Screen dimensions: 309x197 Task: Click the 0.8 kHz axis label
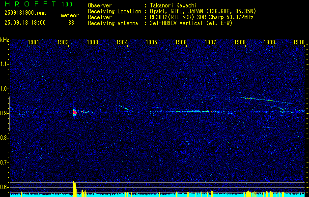click(3, 138)
